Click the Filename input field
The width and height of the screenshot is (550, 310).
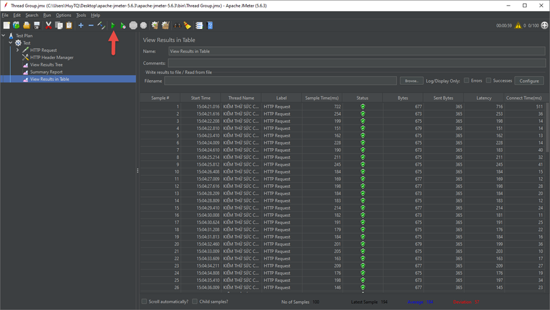coord(280,81)
